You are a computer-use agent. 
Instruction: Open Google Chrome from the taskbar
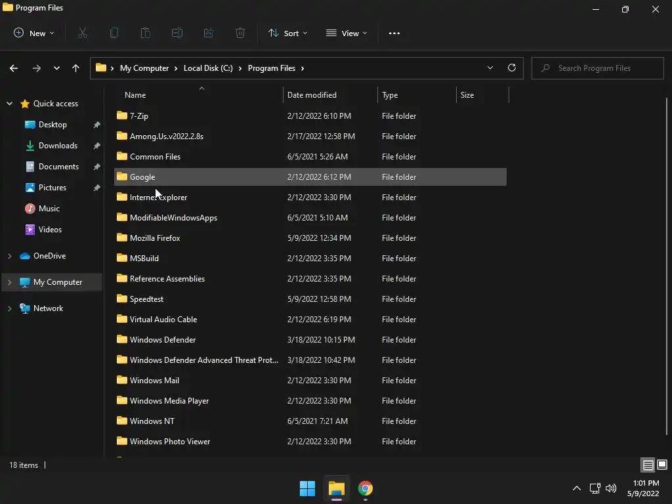pyautogui.click(x=366, y=488)
